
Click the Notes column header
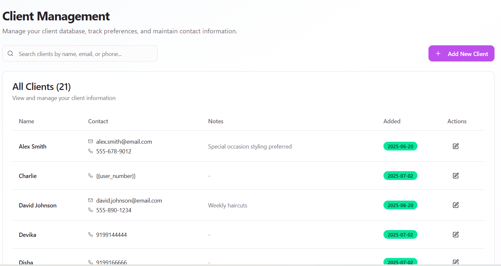pyautogui.click(x=216, y=121)
